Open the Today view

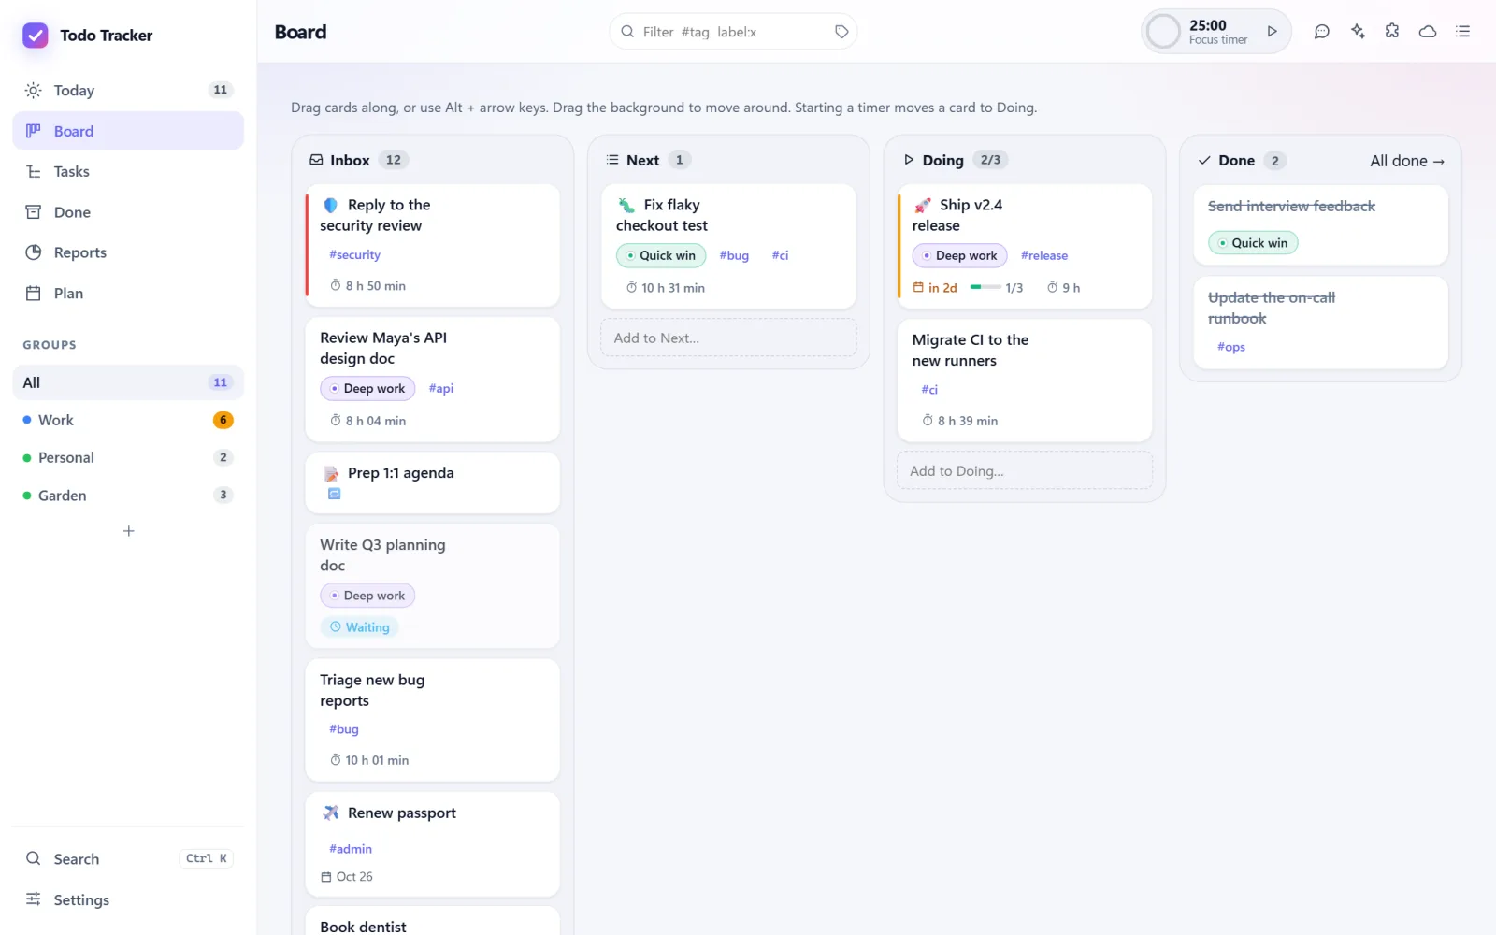pos(128,91)
